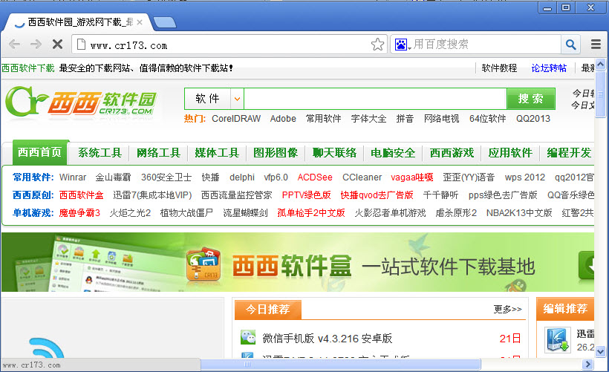Open the 植物大战僵尸 link

[186, 213]
